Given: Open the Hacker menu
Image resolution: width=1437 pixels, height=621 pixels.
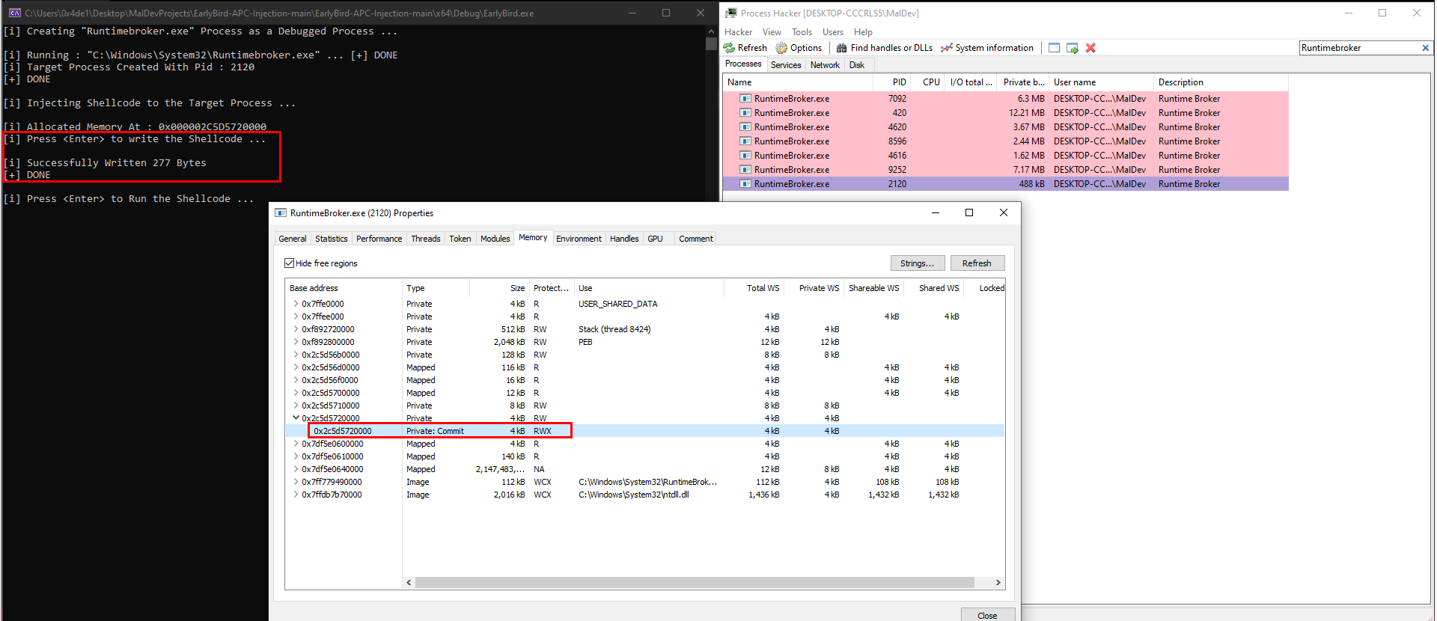Looking at the screenshot, I should tap(738, 32).
